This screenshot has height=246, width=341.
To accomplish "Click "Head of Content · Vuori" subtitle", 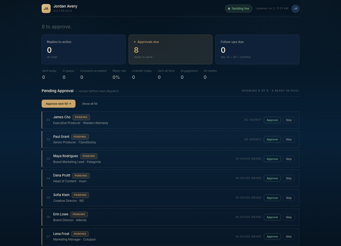I will coord(70,181).
